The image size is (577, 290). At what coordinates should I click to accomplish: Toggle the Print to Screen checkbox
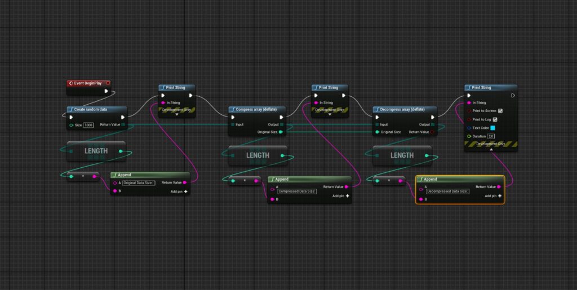[500, 111]
